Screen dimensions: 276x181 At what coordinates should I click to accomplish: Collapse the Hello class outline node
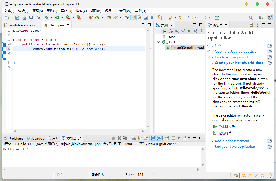pyautogui.click(x=159, y=42)
